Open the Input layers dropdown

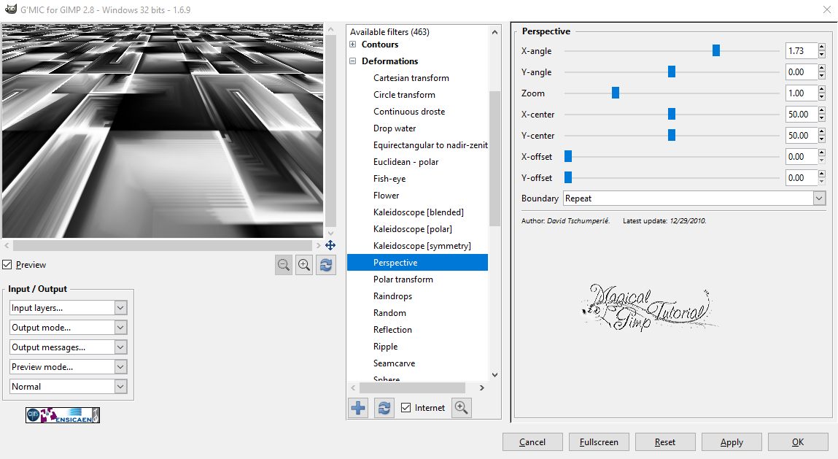119,307
